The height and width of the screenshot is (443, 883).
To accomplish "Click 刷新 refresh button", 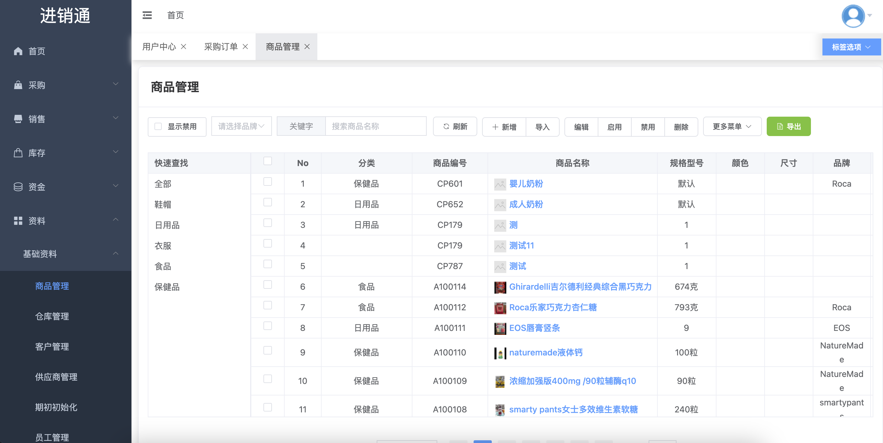I will (455, 127).
